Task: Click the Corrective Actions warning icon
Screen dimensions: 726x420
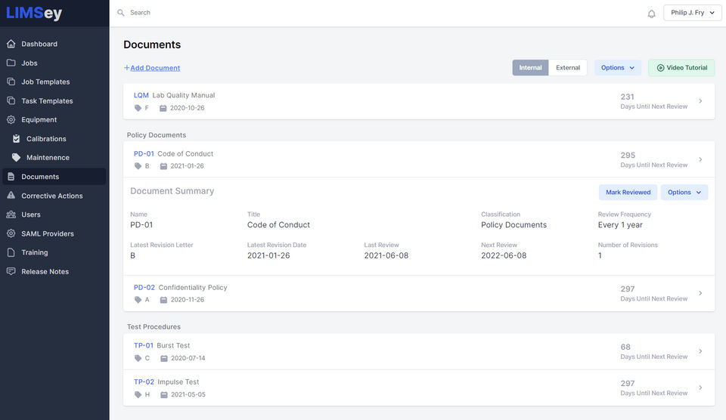Action: (x=11, y=196)
